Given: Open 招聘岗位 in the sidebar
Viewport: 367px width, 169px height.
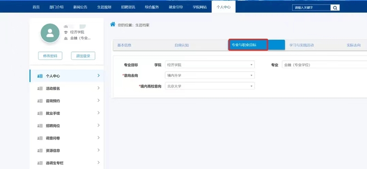Looking at the screenshot, I should coord(67,126).
